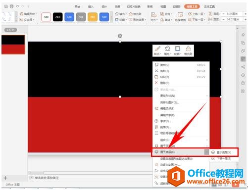Screen dimensions: 248x190
Task: Open the fill (填充) dropdown in mini toolbar
Action: pos(167,50)
